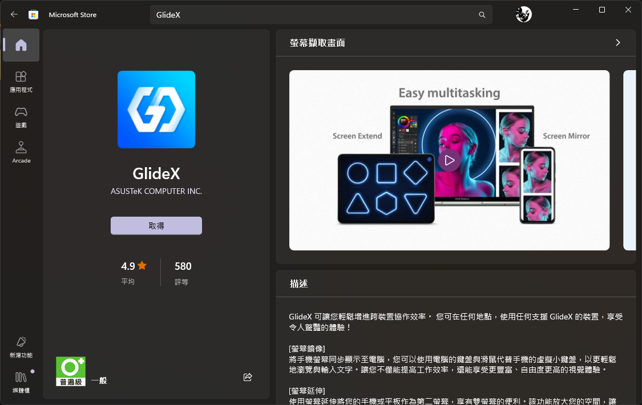Image resolution: width=642 pixels, height=405 pixels.
Task: Click the GlideX search input field
Action: [314, 15]
